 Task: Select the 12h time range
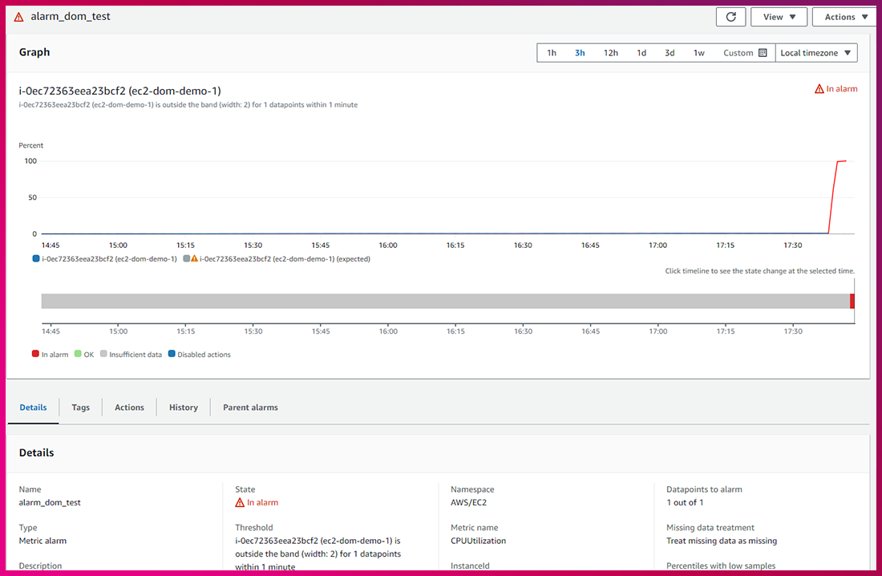pyautogui.click(x=610, y=53)
